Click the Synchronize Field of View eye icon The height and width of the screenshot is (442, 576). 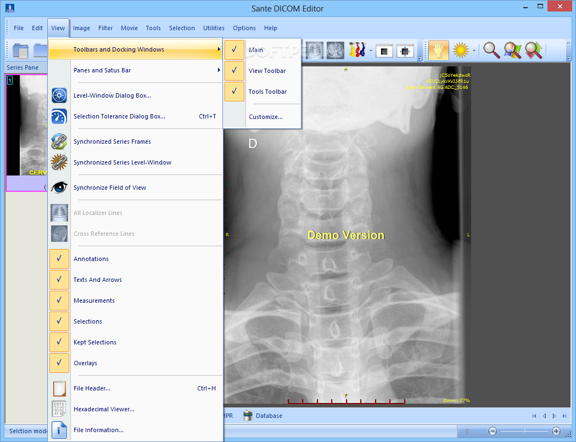coord(59,188)
